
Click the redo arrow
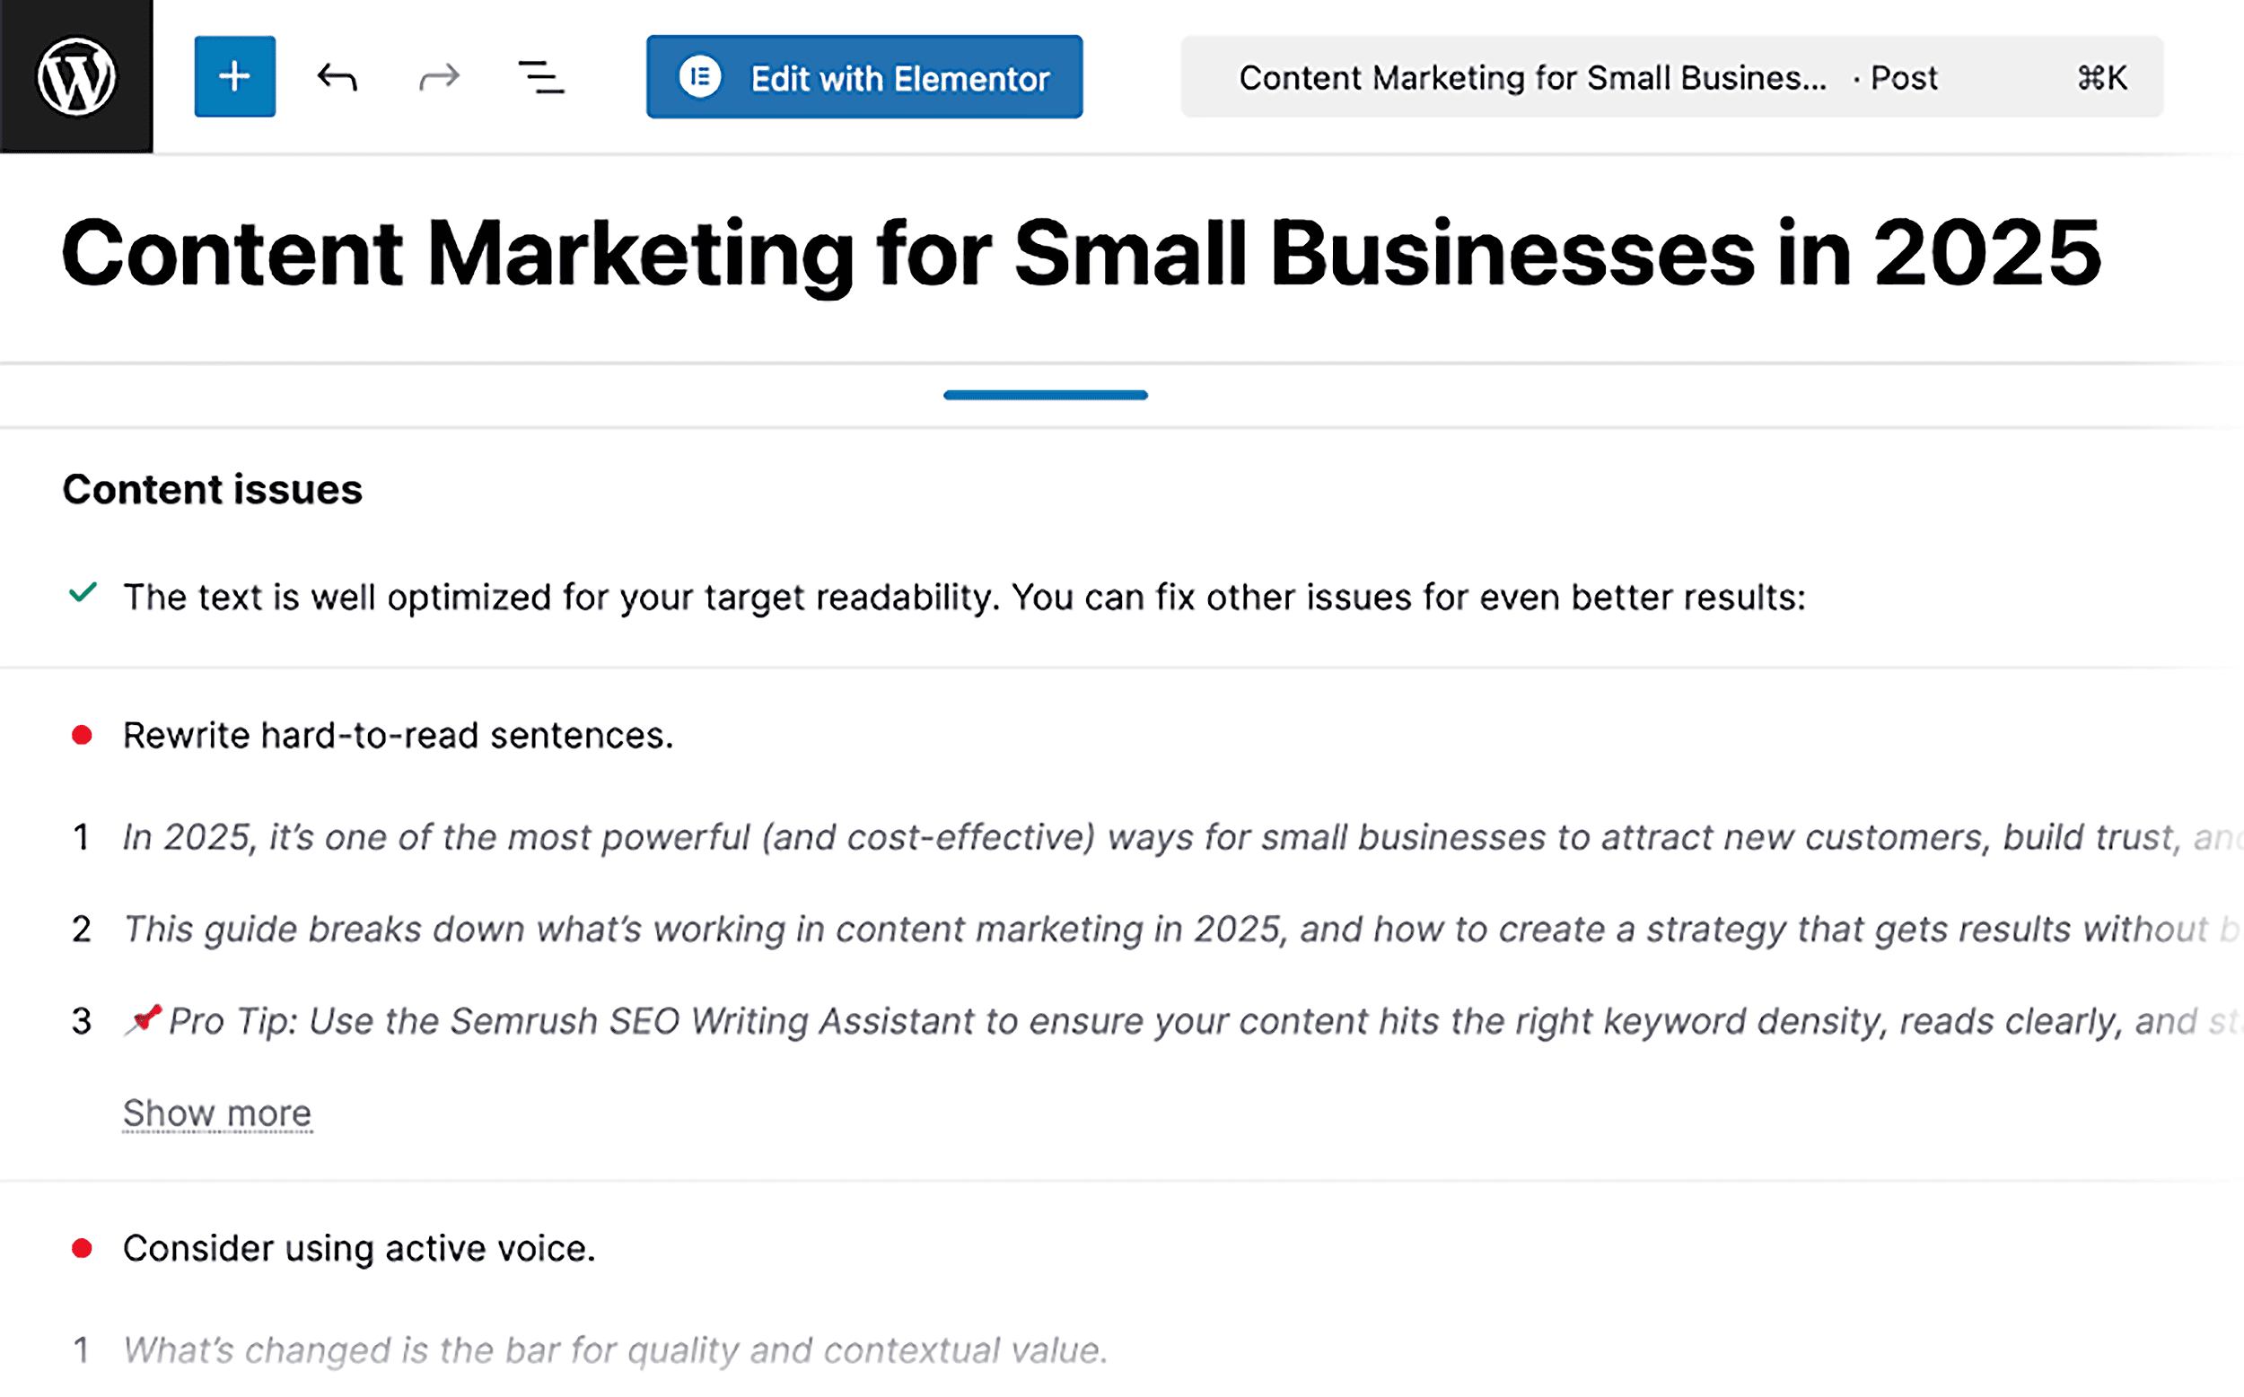point(438,76)
